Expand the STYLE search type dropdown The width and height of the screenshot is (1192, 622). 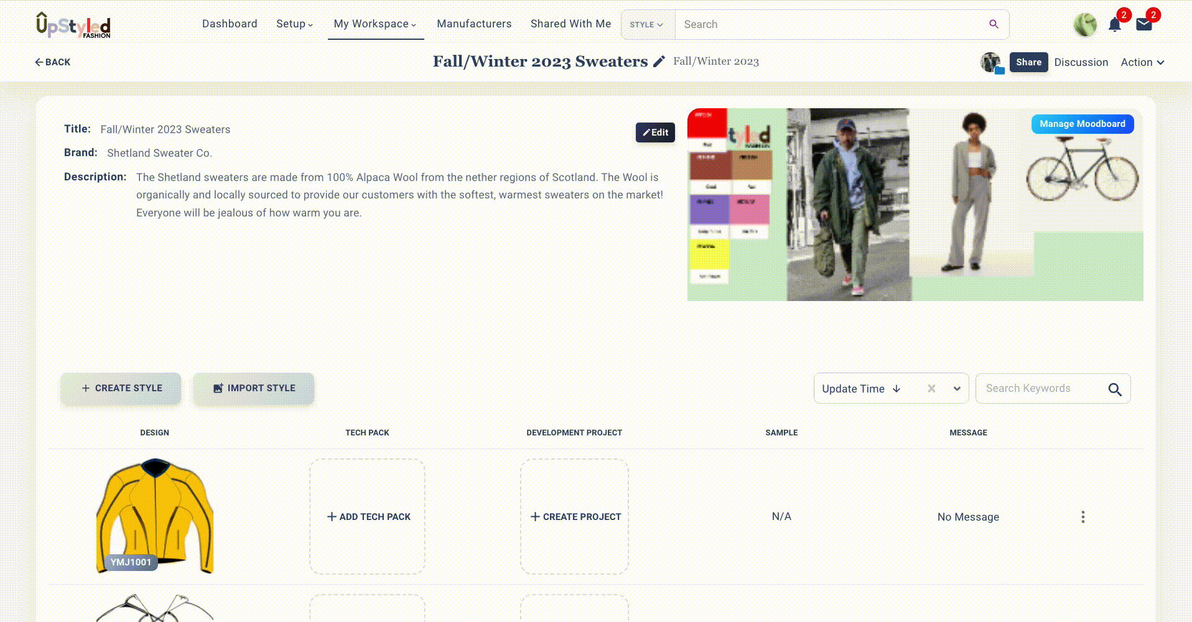(x=647, y=25)
